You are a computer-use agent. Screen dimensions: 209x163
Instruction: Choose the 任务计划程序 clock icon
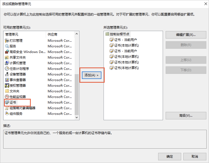tap(7, 69)
